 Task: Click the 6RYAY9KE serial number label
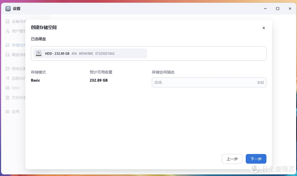tap(86, 54)
